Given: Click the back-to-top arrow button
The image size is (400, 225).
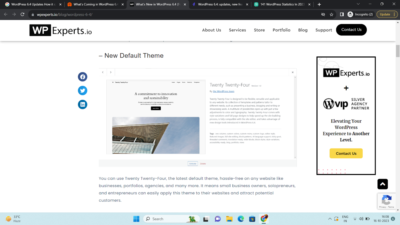Looking at the screenshot, I should (x=382, y=184).
